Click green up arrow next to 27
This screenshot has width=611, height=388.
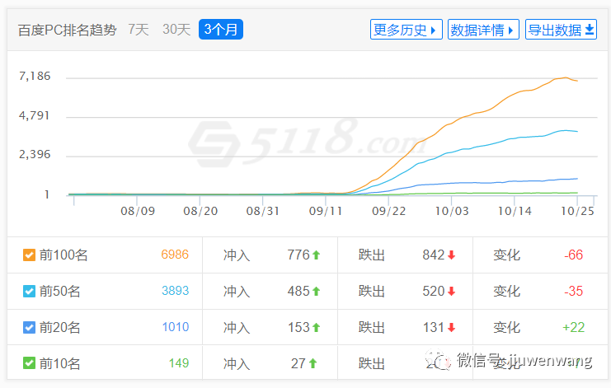[313, 363]
